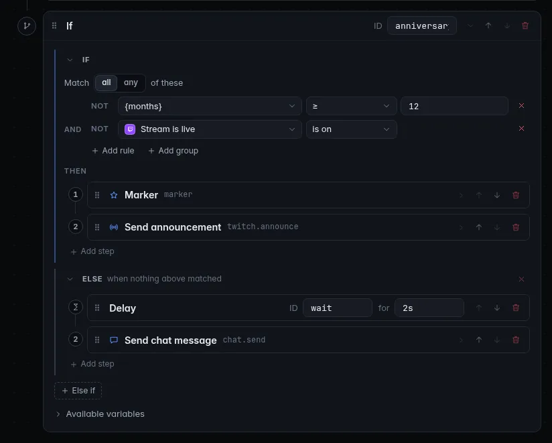Edit the Delay ID field 'wait'
The height and width of the screenshot is (443, 552).
tap(337, 308)
